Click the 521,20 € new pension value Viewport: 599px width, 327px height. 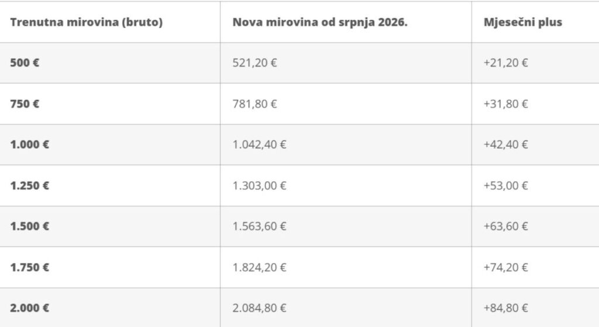point(254,63)
